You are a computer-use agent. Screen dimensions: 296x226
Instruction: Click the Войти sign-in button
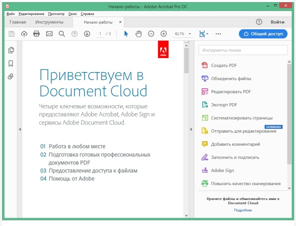pos(277,22)
